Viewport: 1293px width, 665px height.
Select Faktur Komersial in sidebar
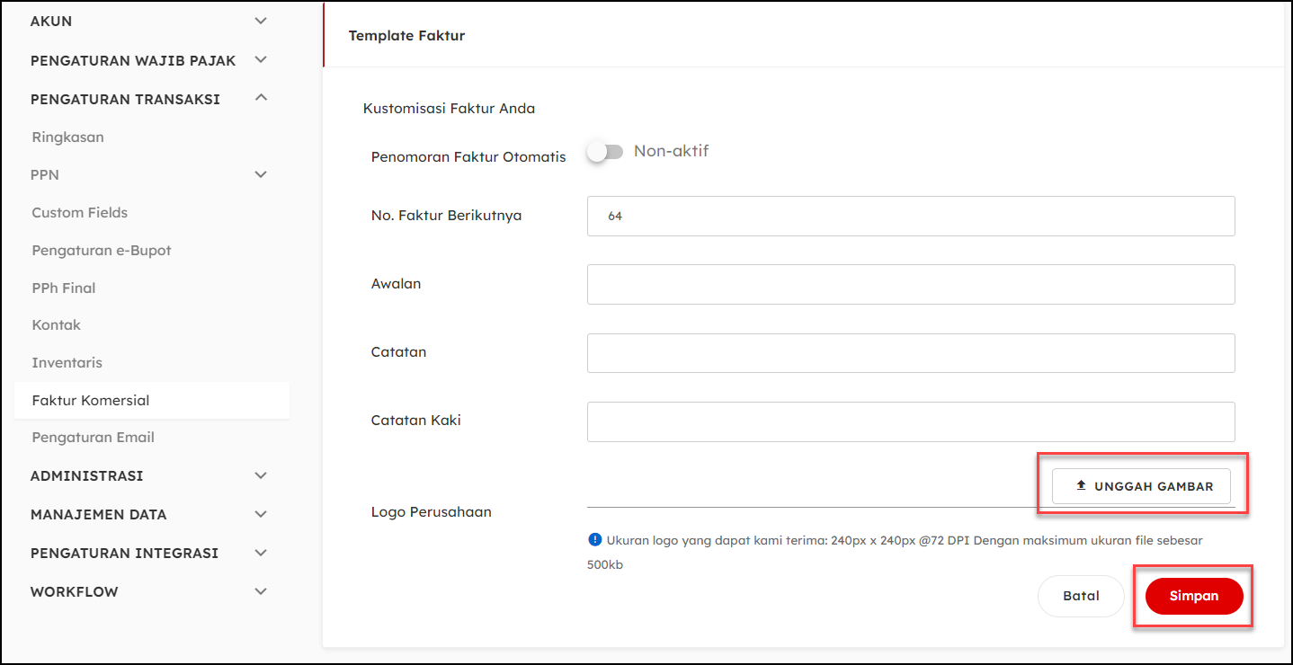tap(90, 401)
